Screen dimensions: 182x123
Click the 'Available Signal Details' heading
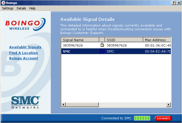click(87, 19)
